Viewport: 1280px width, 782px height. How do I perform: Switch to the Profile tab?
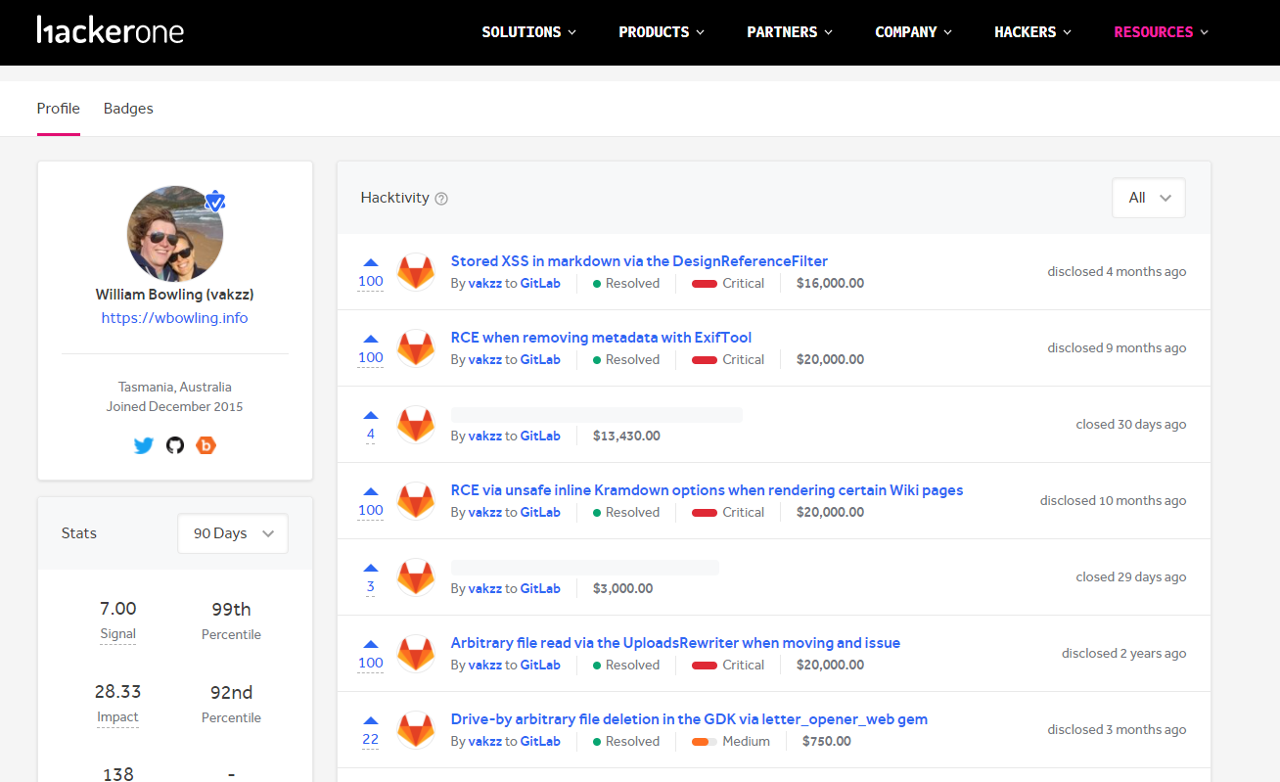(59, 109)
